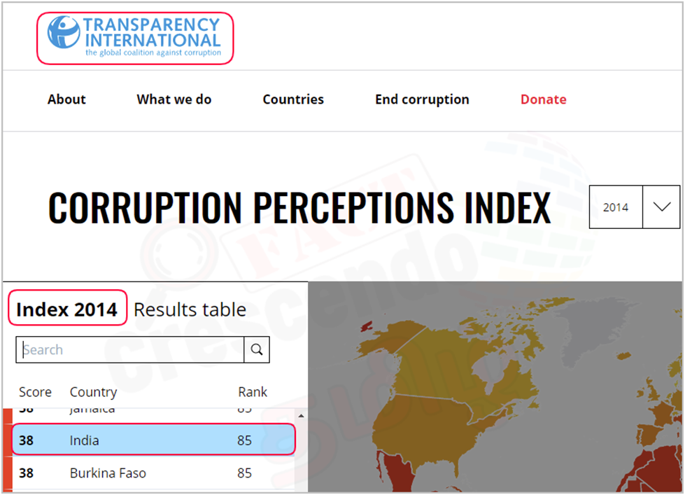Sort by the Score column header

click(35, 392)
